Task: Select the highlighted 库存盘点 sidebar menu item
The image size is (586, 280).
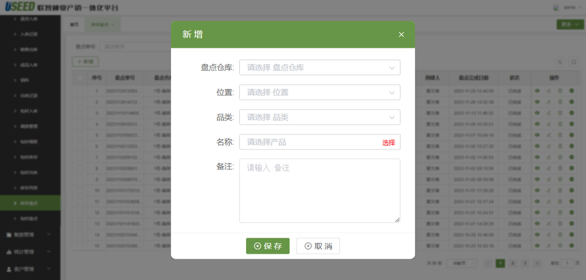Action: click(29, 203)
